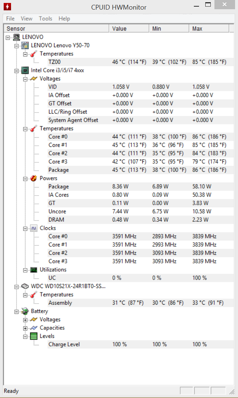Click the Utilizations graph icon
Screen dimensions: 238x398
[34, 270]
